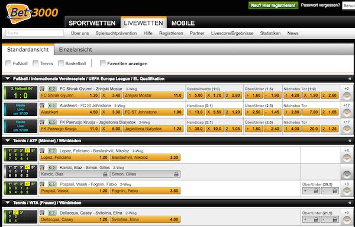This screenshot has height=227, width=355.
Task: Collapse the Fußball EL Qualifikation section
Action: [x=8, y=79]
